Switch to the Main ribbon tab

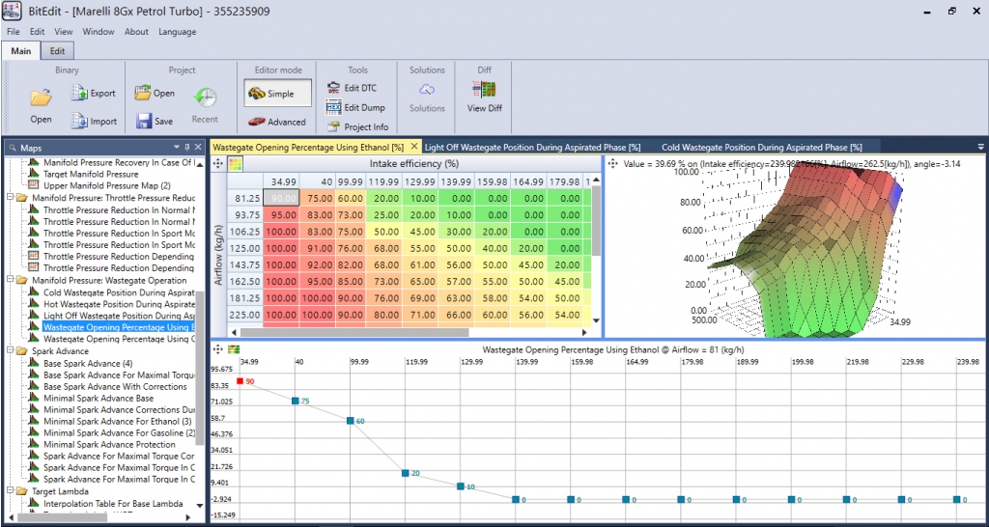[x=21, y=51]
